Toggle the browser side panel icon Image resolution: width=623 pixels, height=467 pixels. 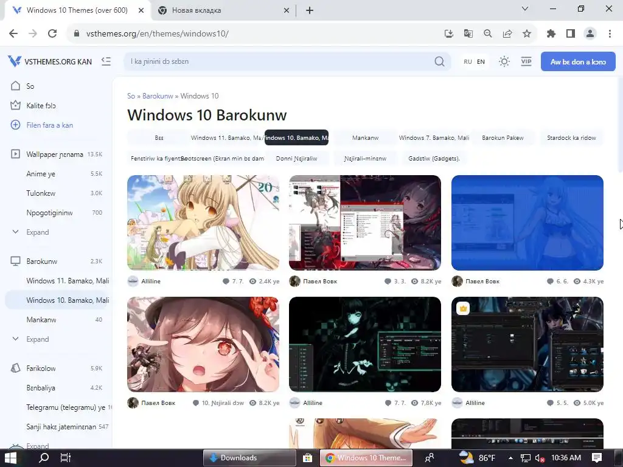tap(571, 33)
